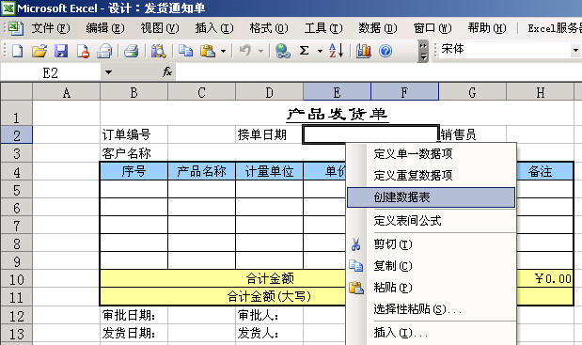The width and height of the screenshot is (582, 345).
Task: Select row 10 header
Action: [16, 279]
